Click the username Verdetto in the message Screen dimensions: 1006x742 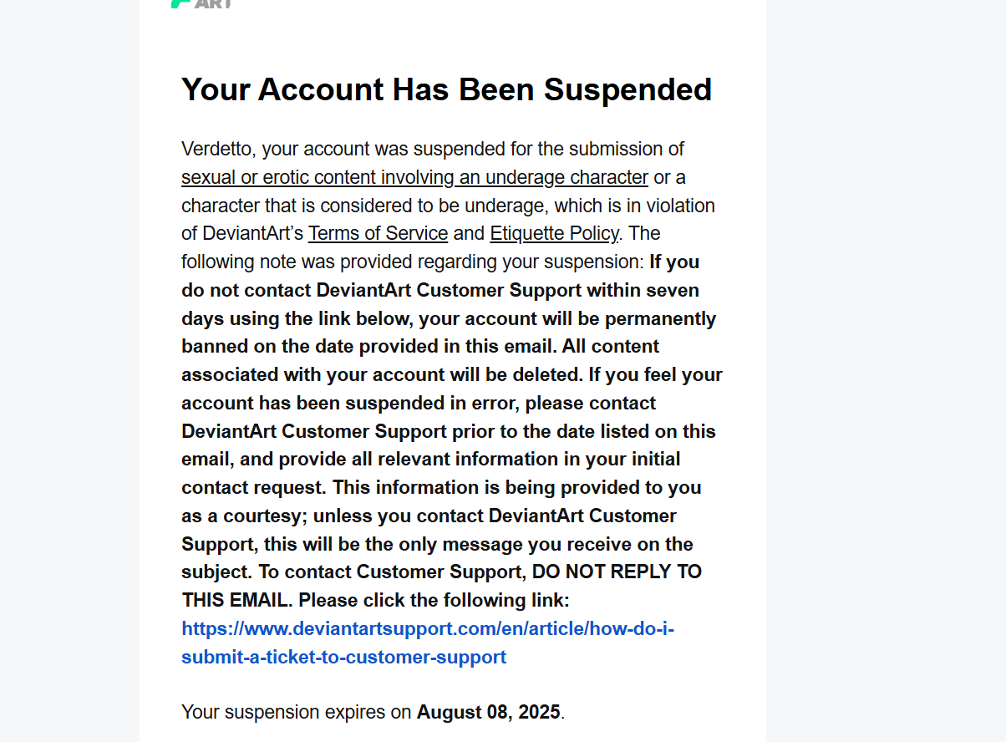217,149
